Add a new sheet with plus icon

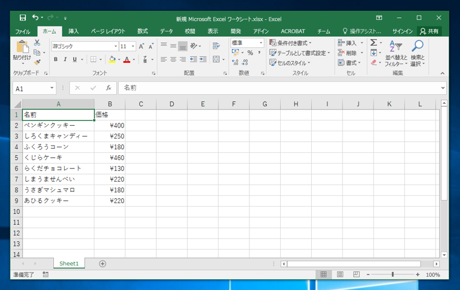coord(102,263)
